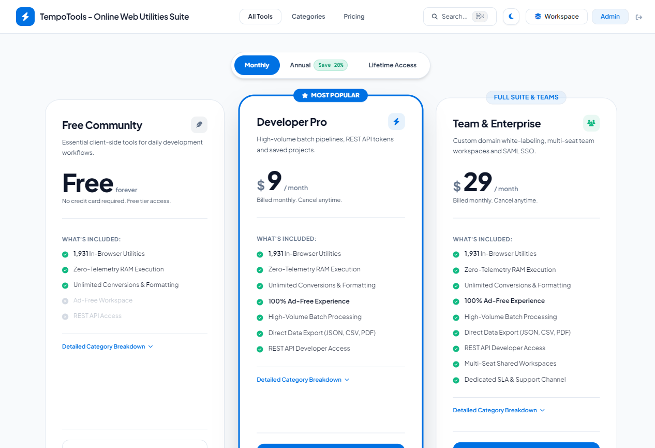Click the MOST POPULAR badge
This screenshot has height=448, width=655.
[x=331, y=95]
